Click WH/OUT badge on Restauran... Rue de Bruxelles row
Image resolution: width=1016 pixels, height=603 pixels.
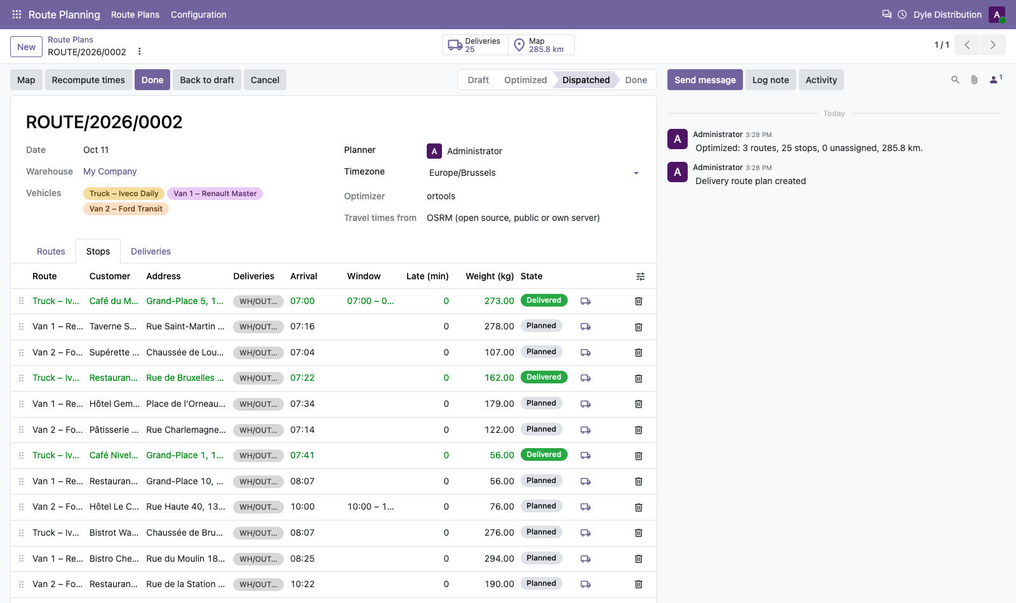click(258, 378)
